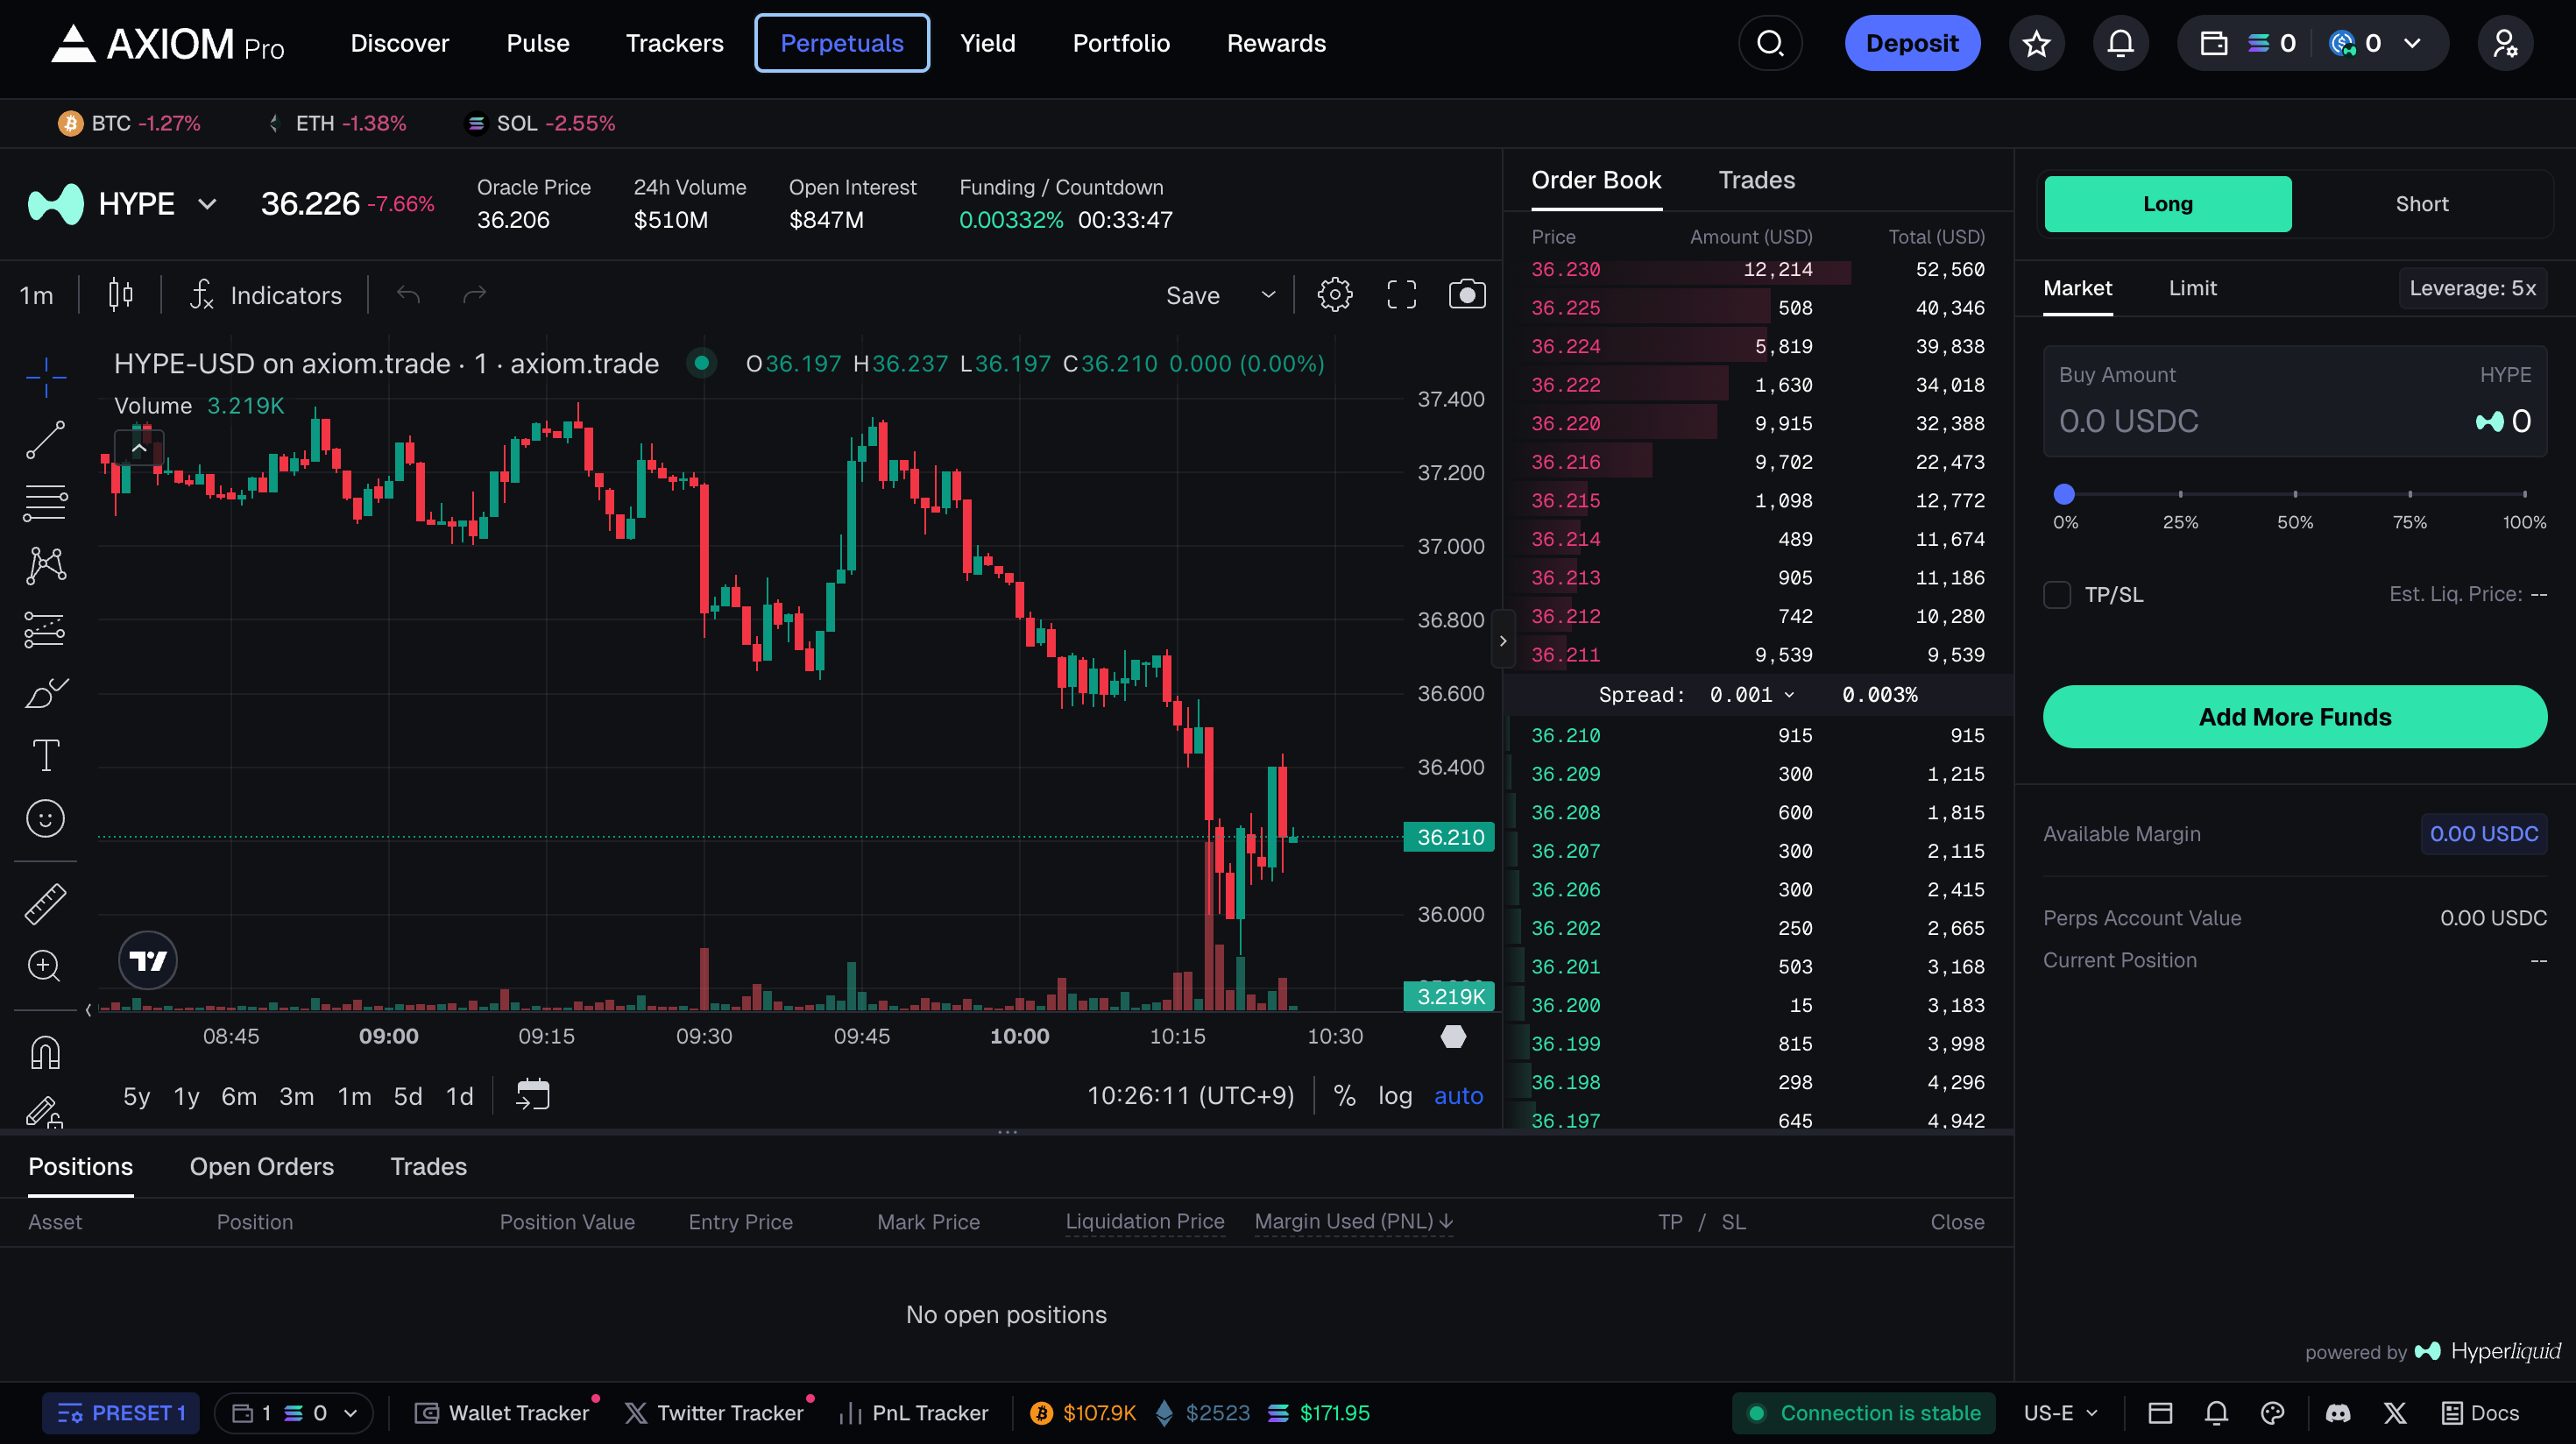Image resolution: width=2576 pixels, height=1444 pixels.
Task: Open the Discord icon in footer
Action: coord(2337,1412)
